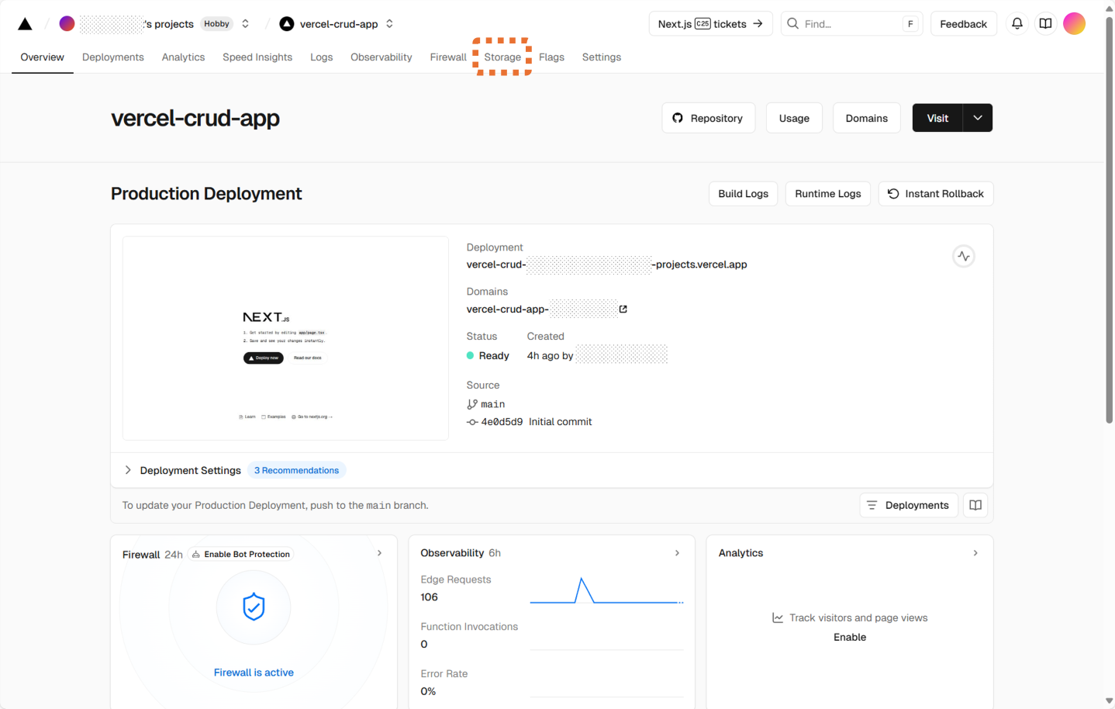Click the Enable Bot Protection badge

coord(241,555)
